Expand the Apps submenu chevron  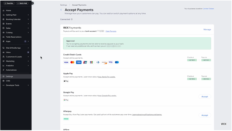coord(28,42)
